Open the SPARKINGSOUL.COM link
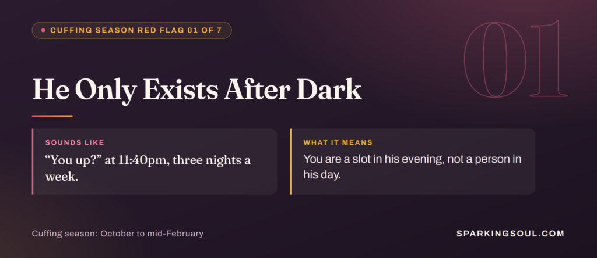 (x=510, y=234)
